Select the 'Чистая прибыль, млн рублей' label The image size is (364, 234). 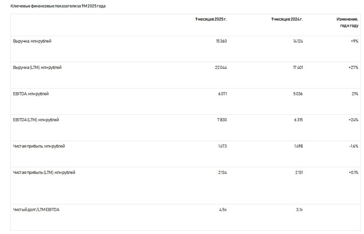[39, 146]
